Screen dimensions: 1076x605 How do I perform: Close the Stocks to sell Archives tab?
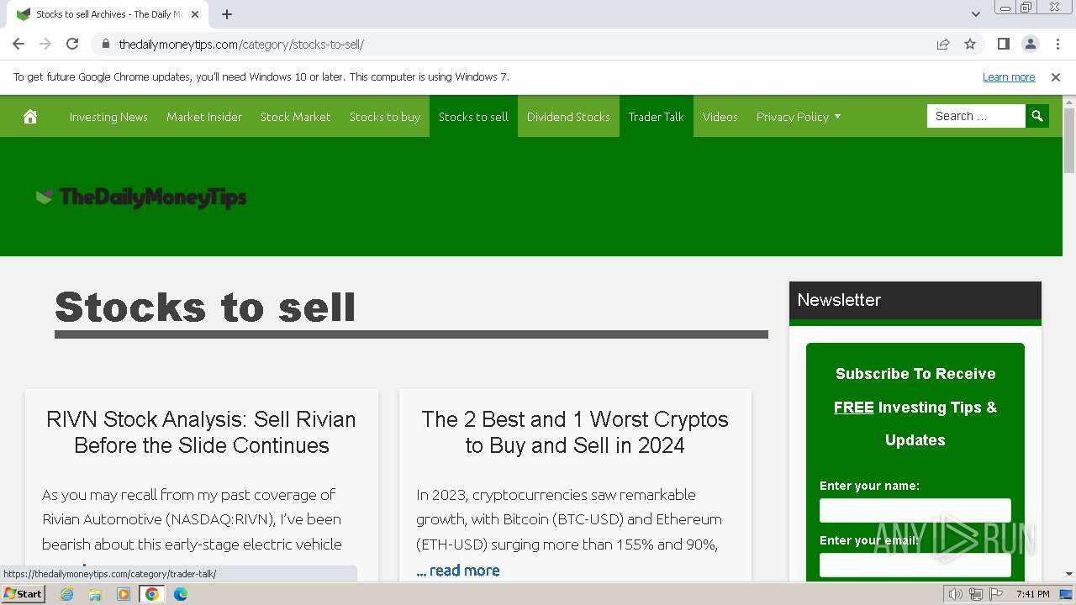coord(195,14)
